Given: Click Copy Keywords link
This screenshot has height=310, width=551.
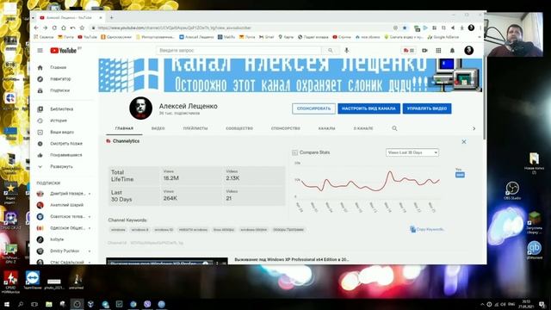Looking at the screenshot, I should 427,230.
